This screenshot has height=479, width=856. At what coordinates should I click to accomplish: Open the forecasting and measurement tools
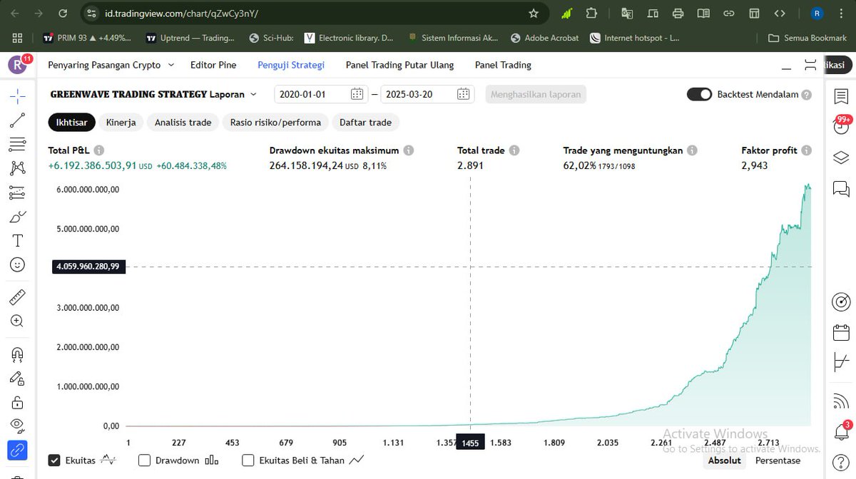pos(17,192)
